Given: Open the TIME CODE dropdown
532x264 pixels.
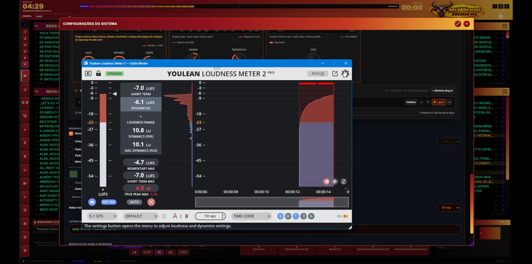Looking at the screenshot, I should pos(251,216).
